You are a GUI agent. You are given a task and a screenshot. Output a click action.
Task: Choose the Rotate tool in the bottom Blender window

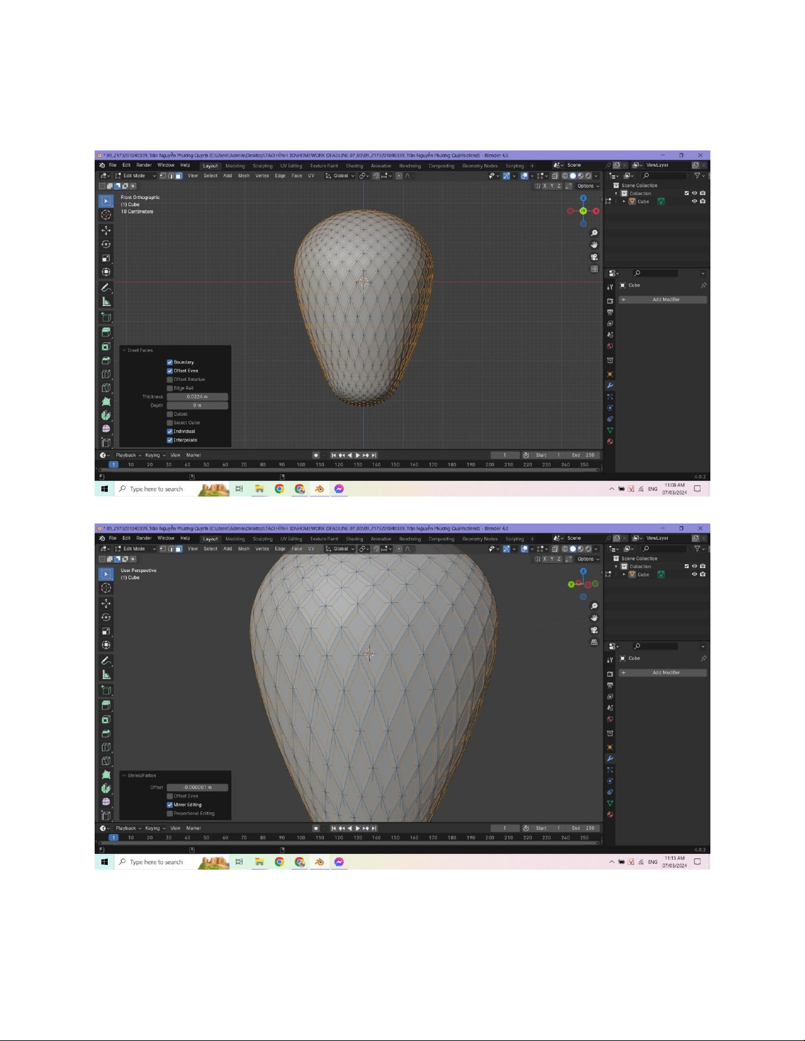(x=106, y=617)
